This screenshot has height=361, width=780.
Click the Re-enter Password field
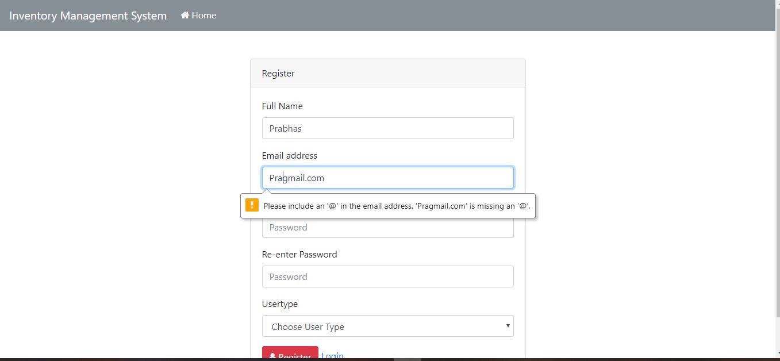(387, 276)
